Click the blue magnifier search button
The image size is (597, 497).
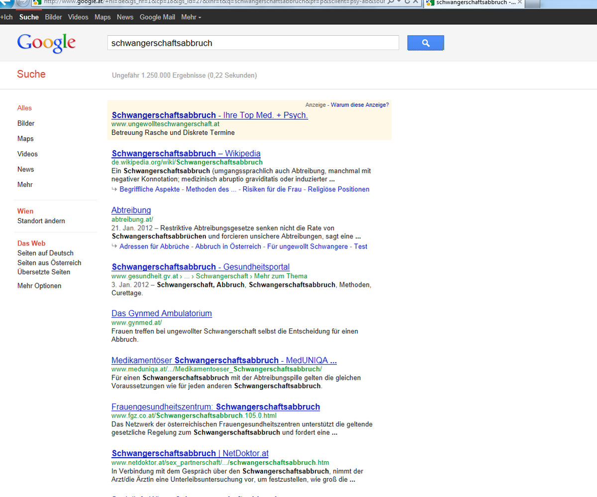(425, 43)
